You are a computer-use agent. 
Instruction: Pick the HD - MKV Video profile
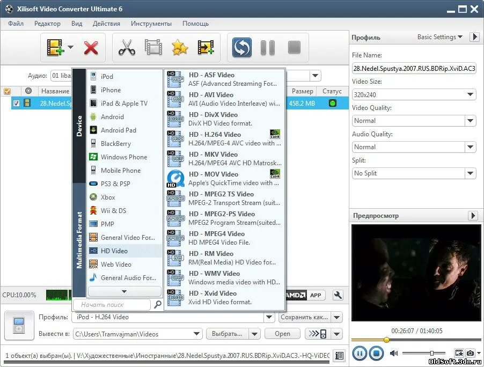pos(224,158)
